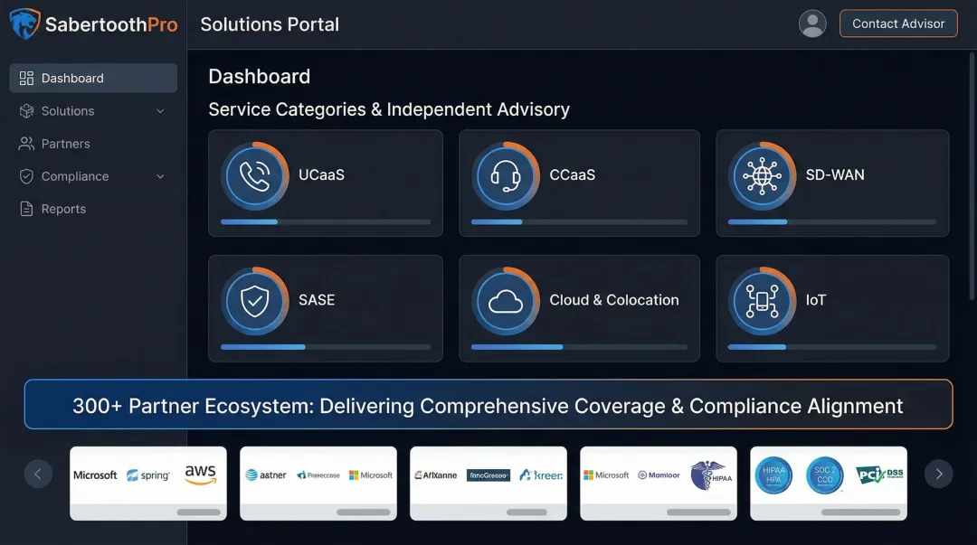
Task: Select the UCaaS phone icon
Action: 254,175
